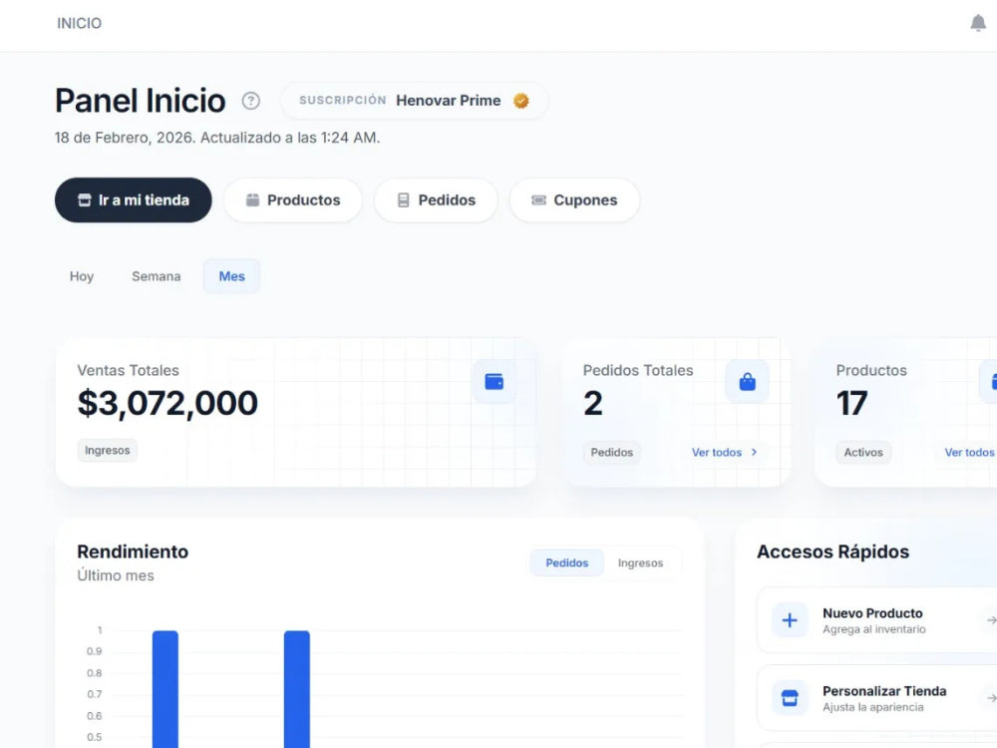
Task: Click the Ingresos tag under Ventas Totales
Action: 107,451
